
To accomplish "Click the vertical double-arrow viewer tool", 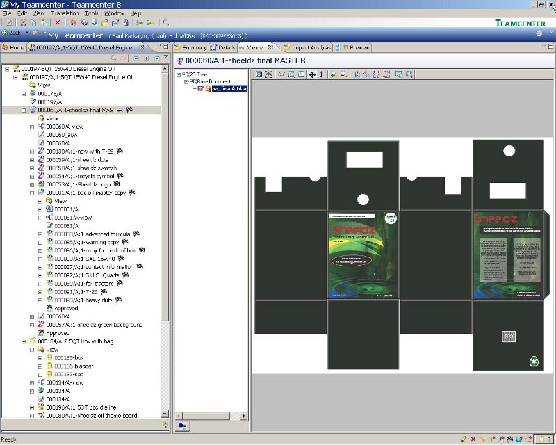I will pyautogui.click(x=321, y=74).
